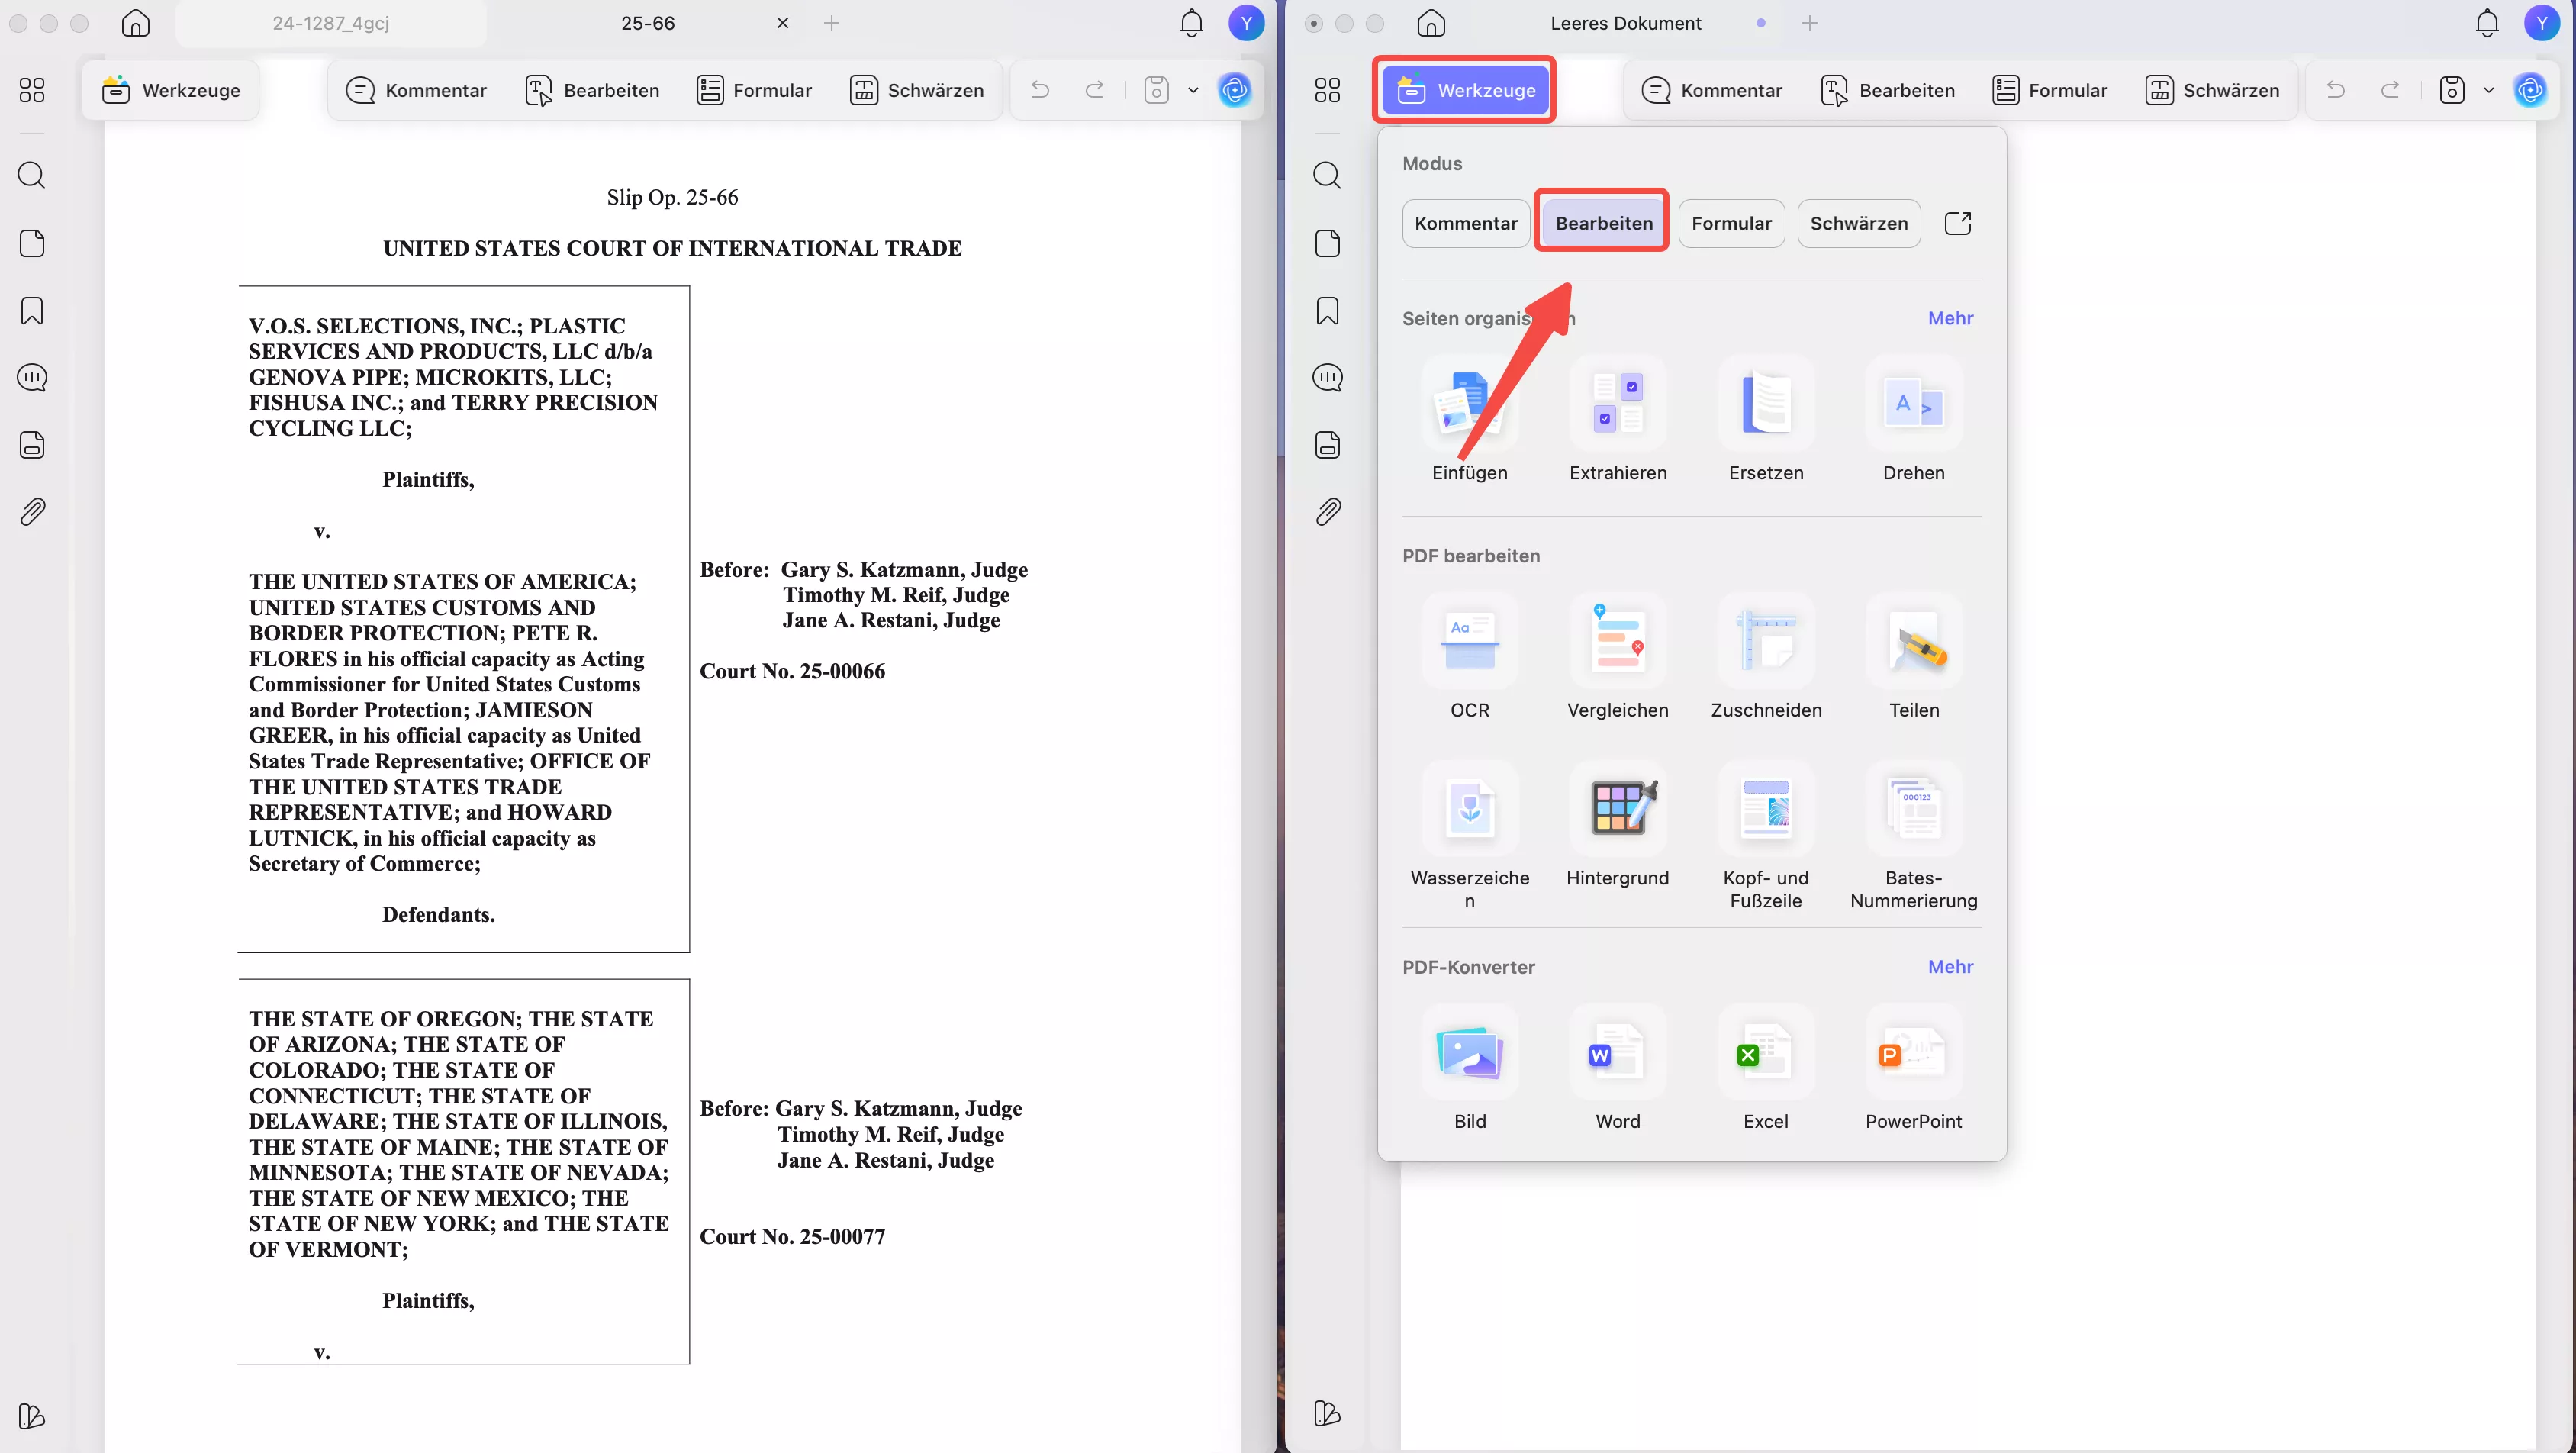This screenshot has height=1453, width=2576.
Task: Choose Bates-Nummerierung tool
Action: 1913,809
